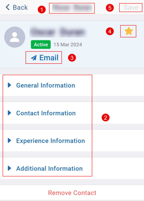Expand the Additional Information arrow
The width and height of the screenshot is (144, 201).
click(x=10, y=168)
